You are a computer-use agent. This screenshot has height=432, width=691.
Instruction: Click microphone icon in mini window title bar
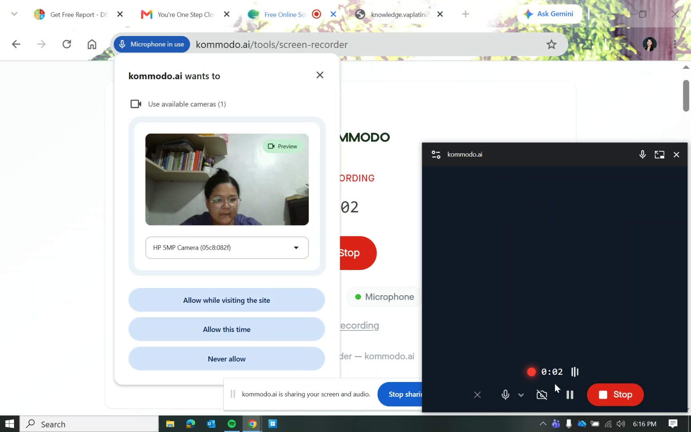643,154
